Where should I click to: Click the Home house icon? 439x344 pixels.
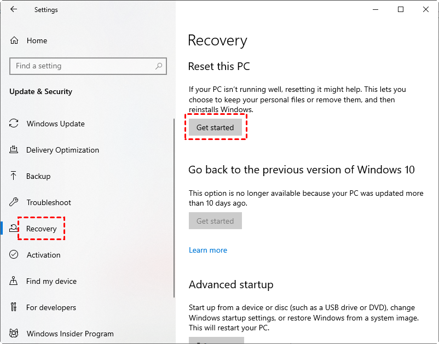click(x=14, y=40)
